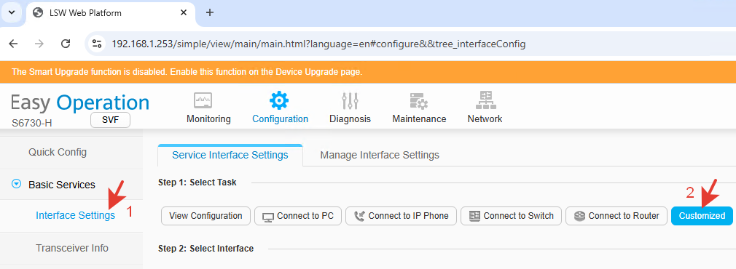Go back using the browser back arrow
This screenshot has height=269, width=736.
click(13, 44)
